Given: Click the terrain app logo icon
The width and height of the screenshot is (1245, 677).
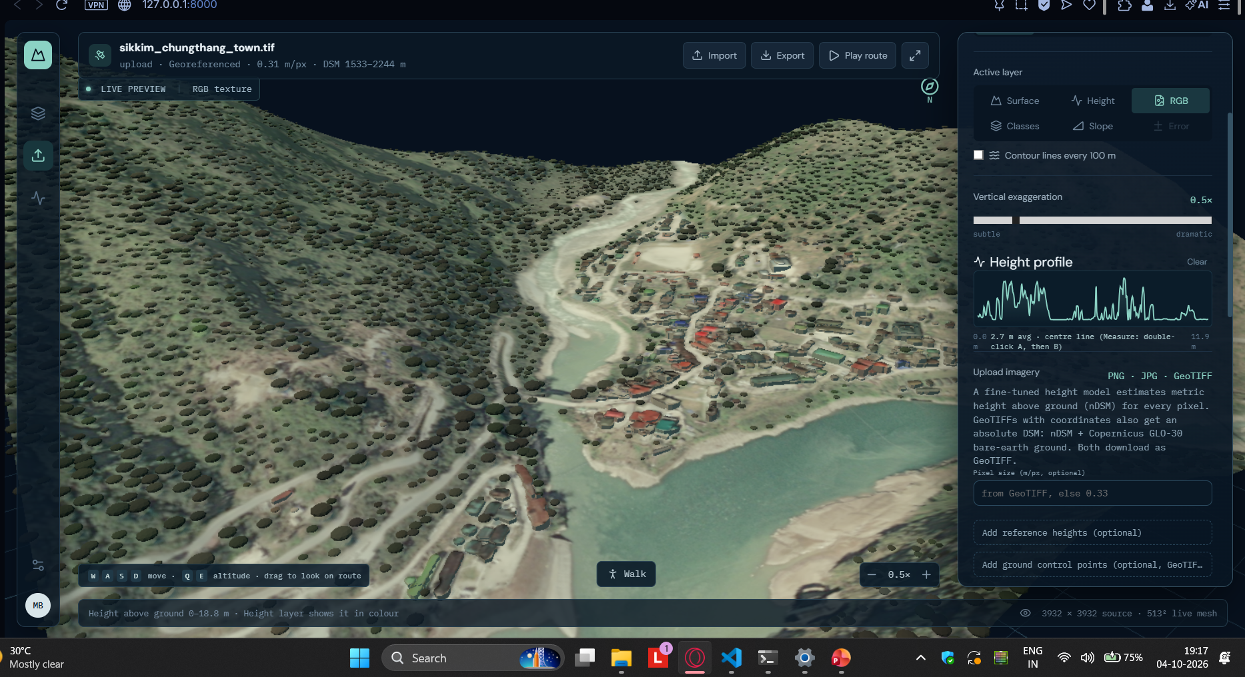Looking at the screenshot, I should tap(38, 55).
